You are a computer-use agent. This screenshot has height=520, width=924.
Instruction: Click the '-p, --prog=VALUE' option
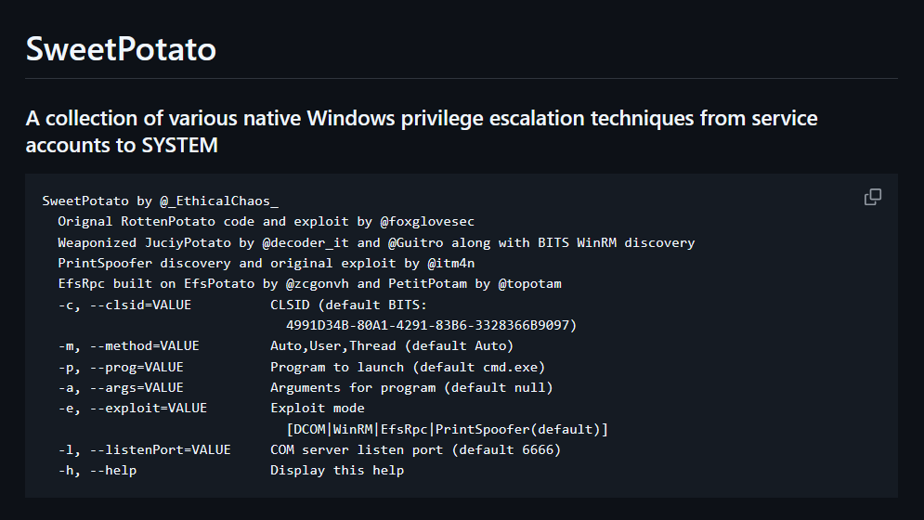[x=121, y=367]
